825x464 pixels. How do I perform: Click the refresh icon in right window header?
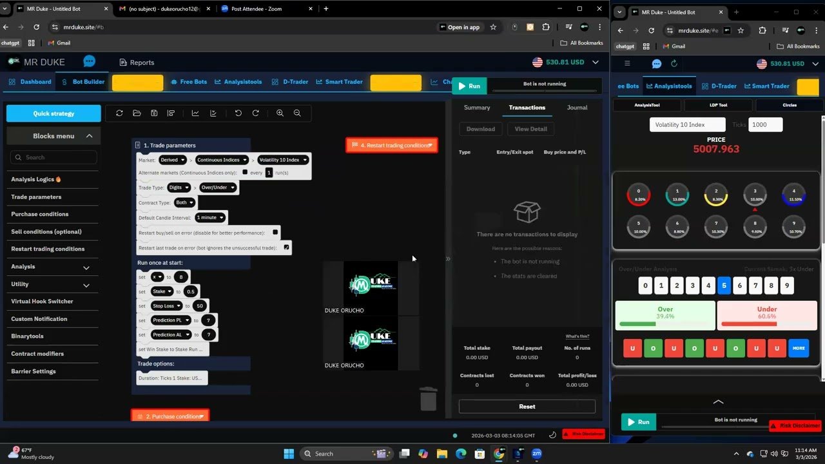[674, 63]
